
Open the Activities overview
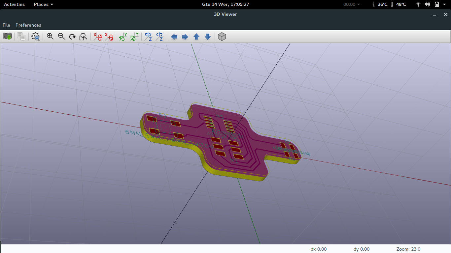[x=14, y=4]
